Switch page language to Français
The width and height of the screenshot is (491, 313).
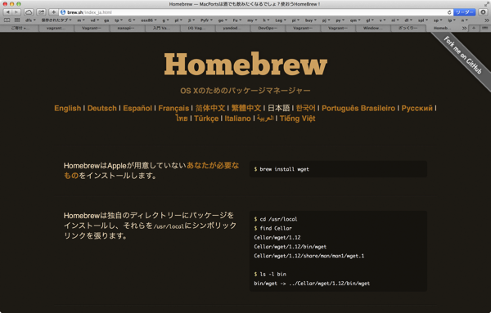(x=173, y=108)
